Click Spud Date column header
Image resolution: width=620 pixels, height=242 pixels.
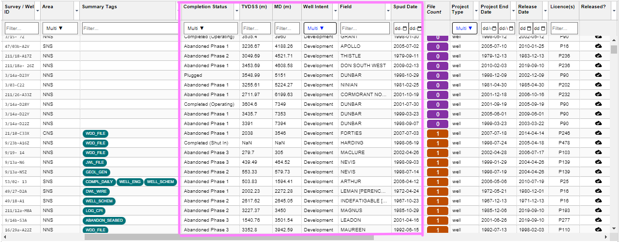click(406, 10)
